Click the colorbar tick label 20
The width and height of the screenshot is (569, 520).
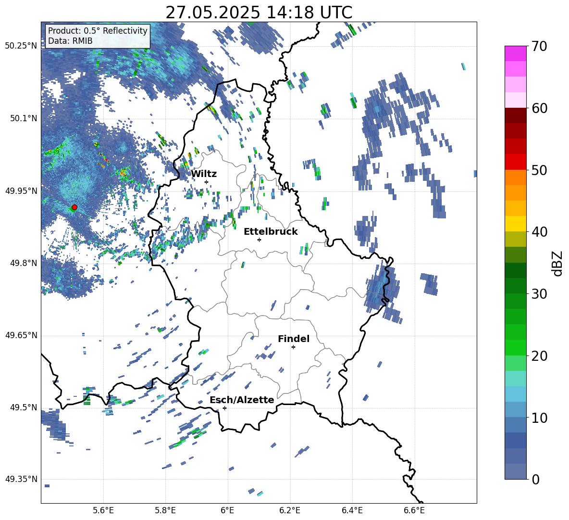(x=539, y=355)
